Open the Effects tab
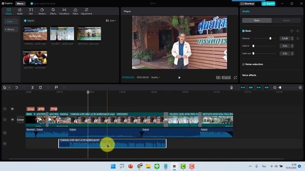This screenshot has width=305, height=171. click(x=53, y=11)
